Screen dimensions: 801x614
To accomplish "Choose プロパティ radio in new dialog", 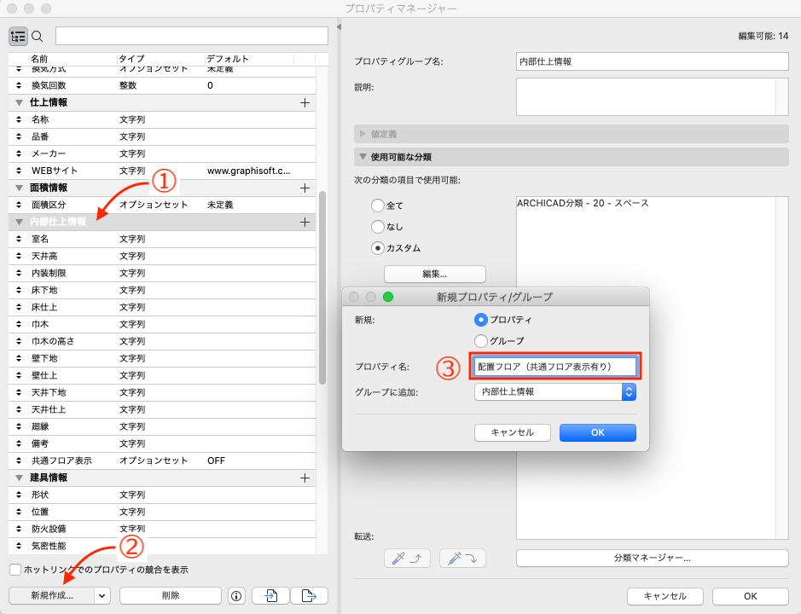I will click(481, 320).
